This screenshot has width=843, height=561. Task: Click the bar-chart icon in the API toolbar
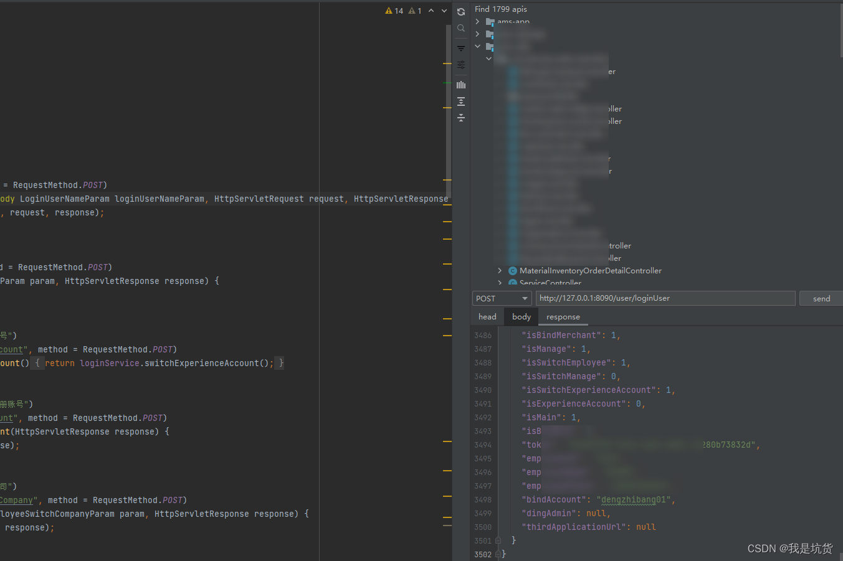[461, 85]
